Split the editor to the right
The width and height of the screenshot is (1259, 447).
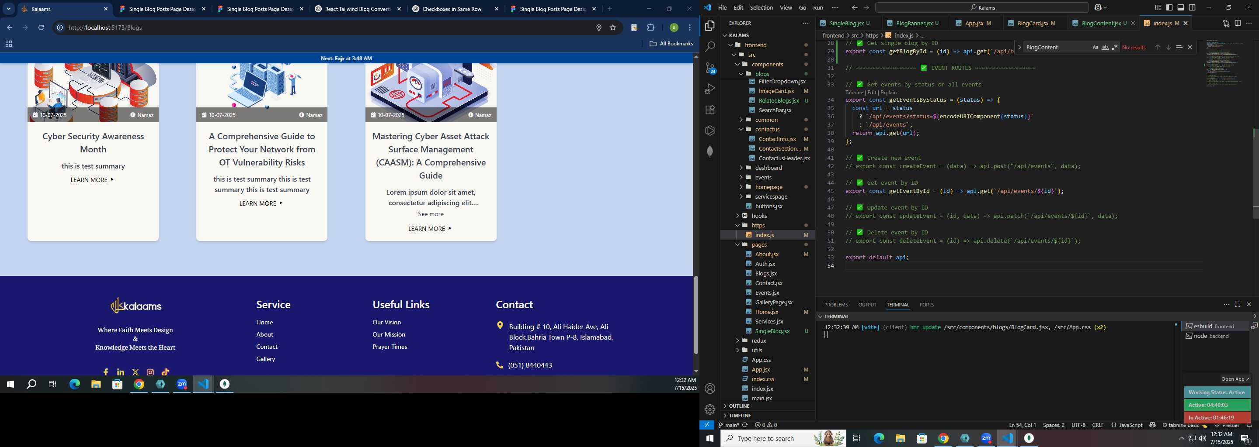(x=1238, y=23)
